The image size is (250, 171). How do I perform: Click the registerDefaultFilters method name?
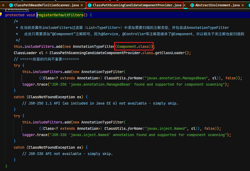pyautogui.click(x=60, y=15)
